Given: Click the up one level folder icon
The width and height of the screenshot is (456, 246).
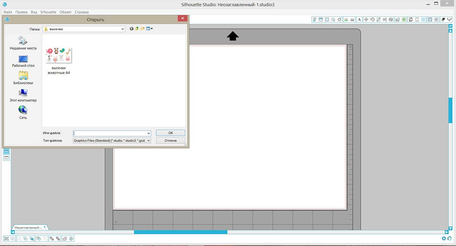Looking at the screenshot, I should (137, 29).
